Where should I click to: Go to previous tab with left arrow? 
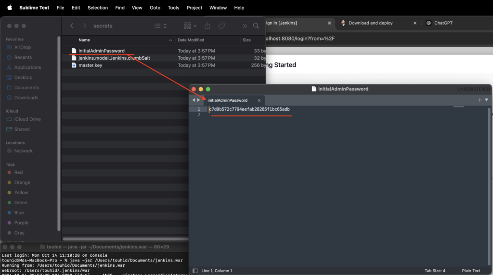coord(194,100)
